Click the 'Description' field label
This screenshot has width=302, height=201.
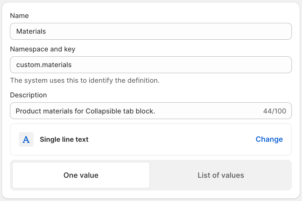[x=28, y=95]
